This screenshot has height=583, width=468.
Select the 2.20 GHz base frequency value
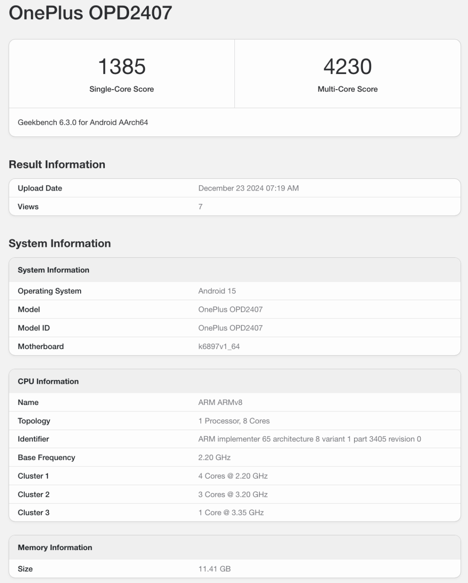[214, 458]
